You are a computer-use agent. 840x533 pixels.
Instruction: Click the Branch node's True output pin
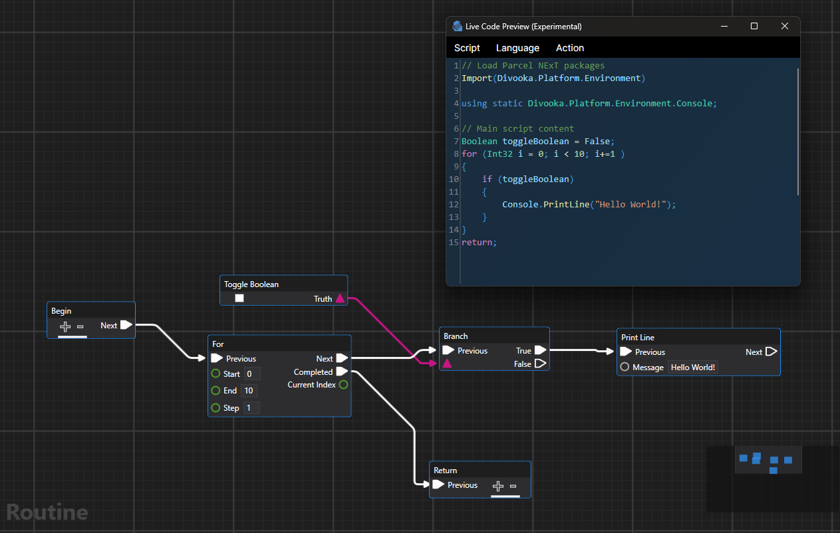pos(540,350)
